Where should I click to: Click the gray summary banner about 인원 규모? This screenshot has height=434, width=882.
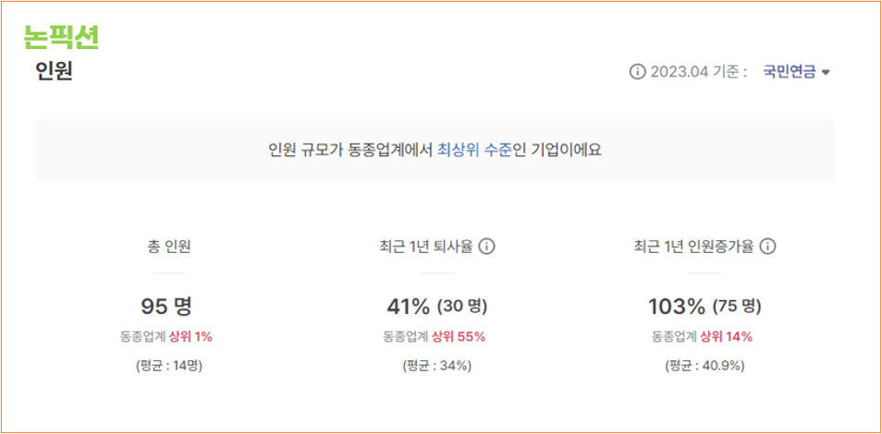click(x=435, y=151)
